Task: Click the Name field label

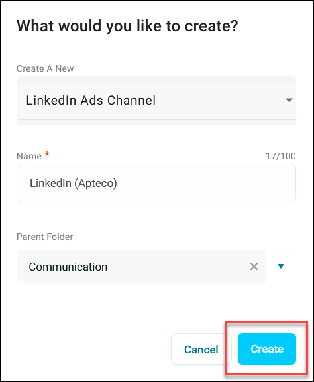Action: click(x=29, y=156)
